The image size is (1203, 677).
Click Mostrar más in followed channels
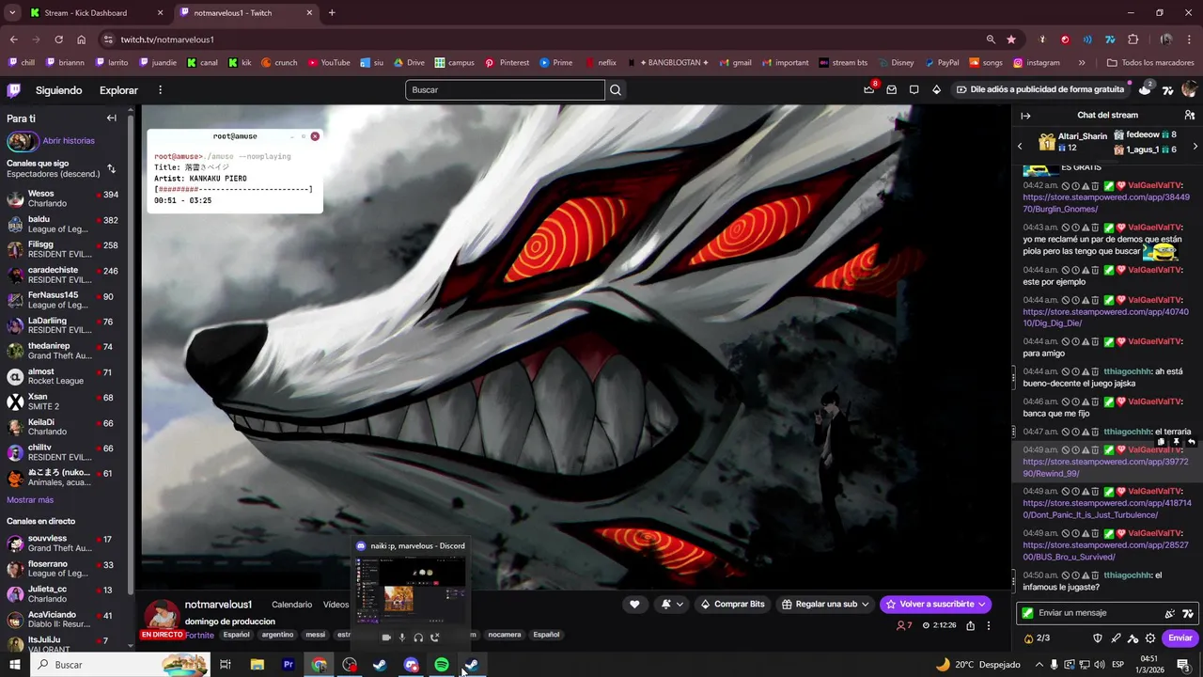(30, 500)
